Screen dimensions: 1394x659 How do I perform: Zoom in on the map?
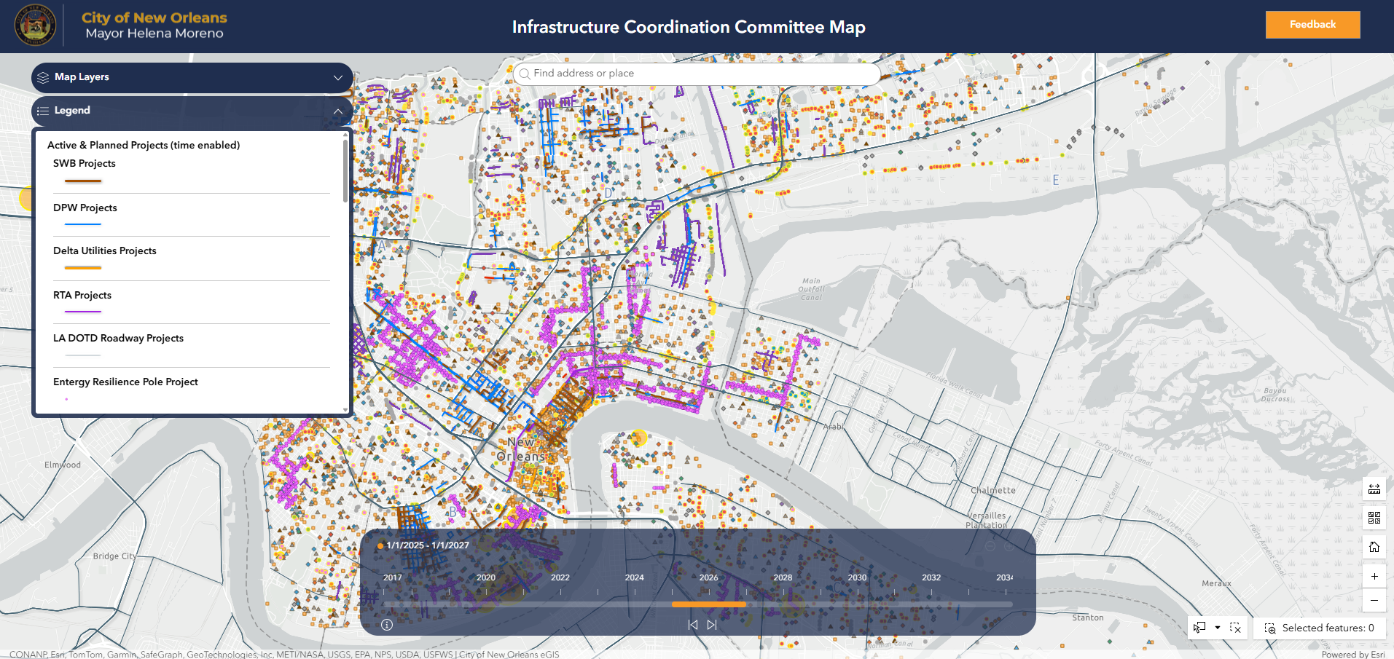pyautogui.click(x=1374, y=576)
